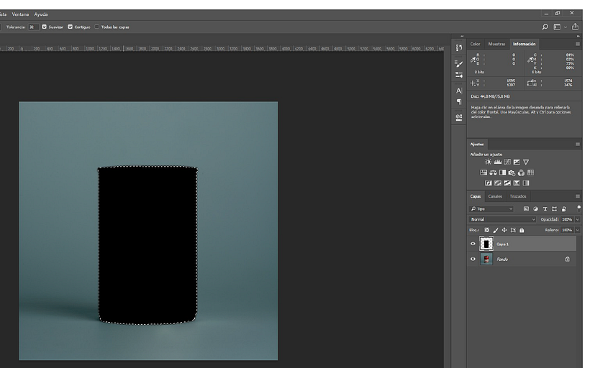The image size is (590, 368).
Task: Add a Color Balance adjustment
Action: coord(493,172)
